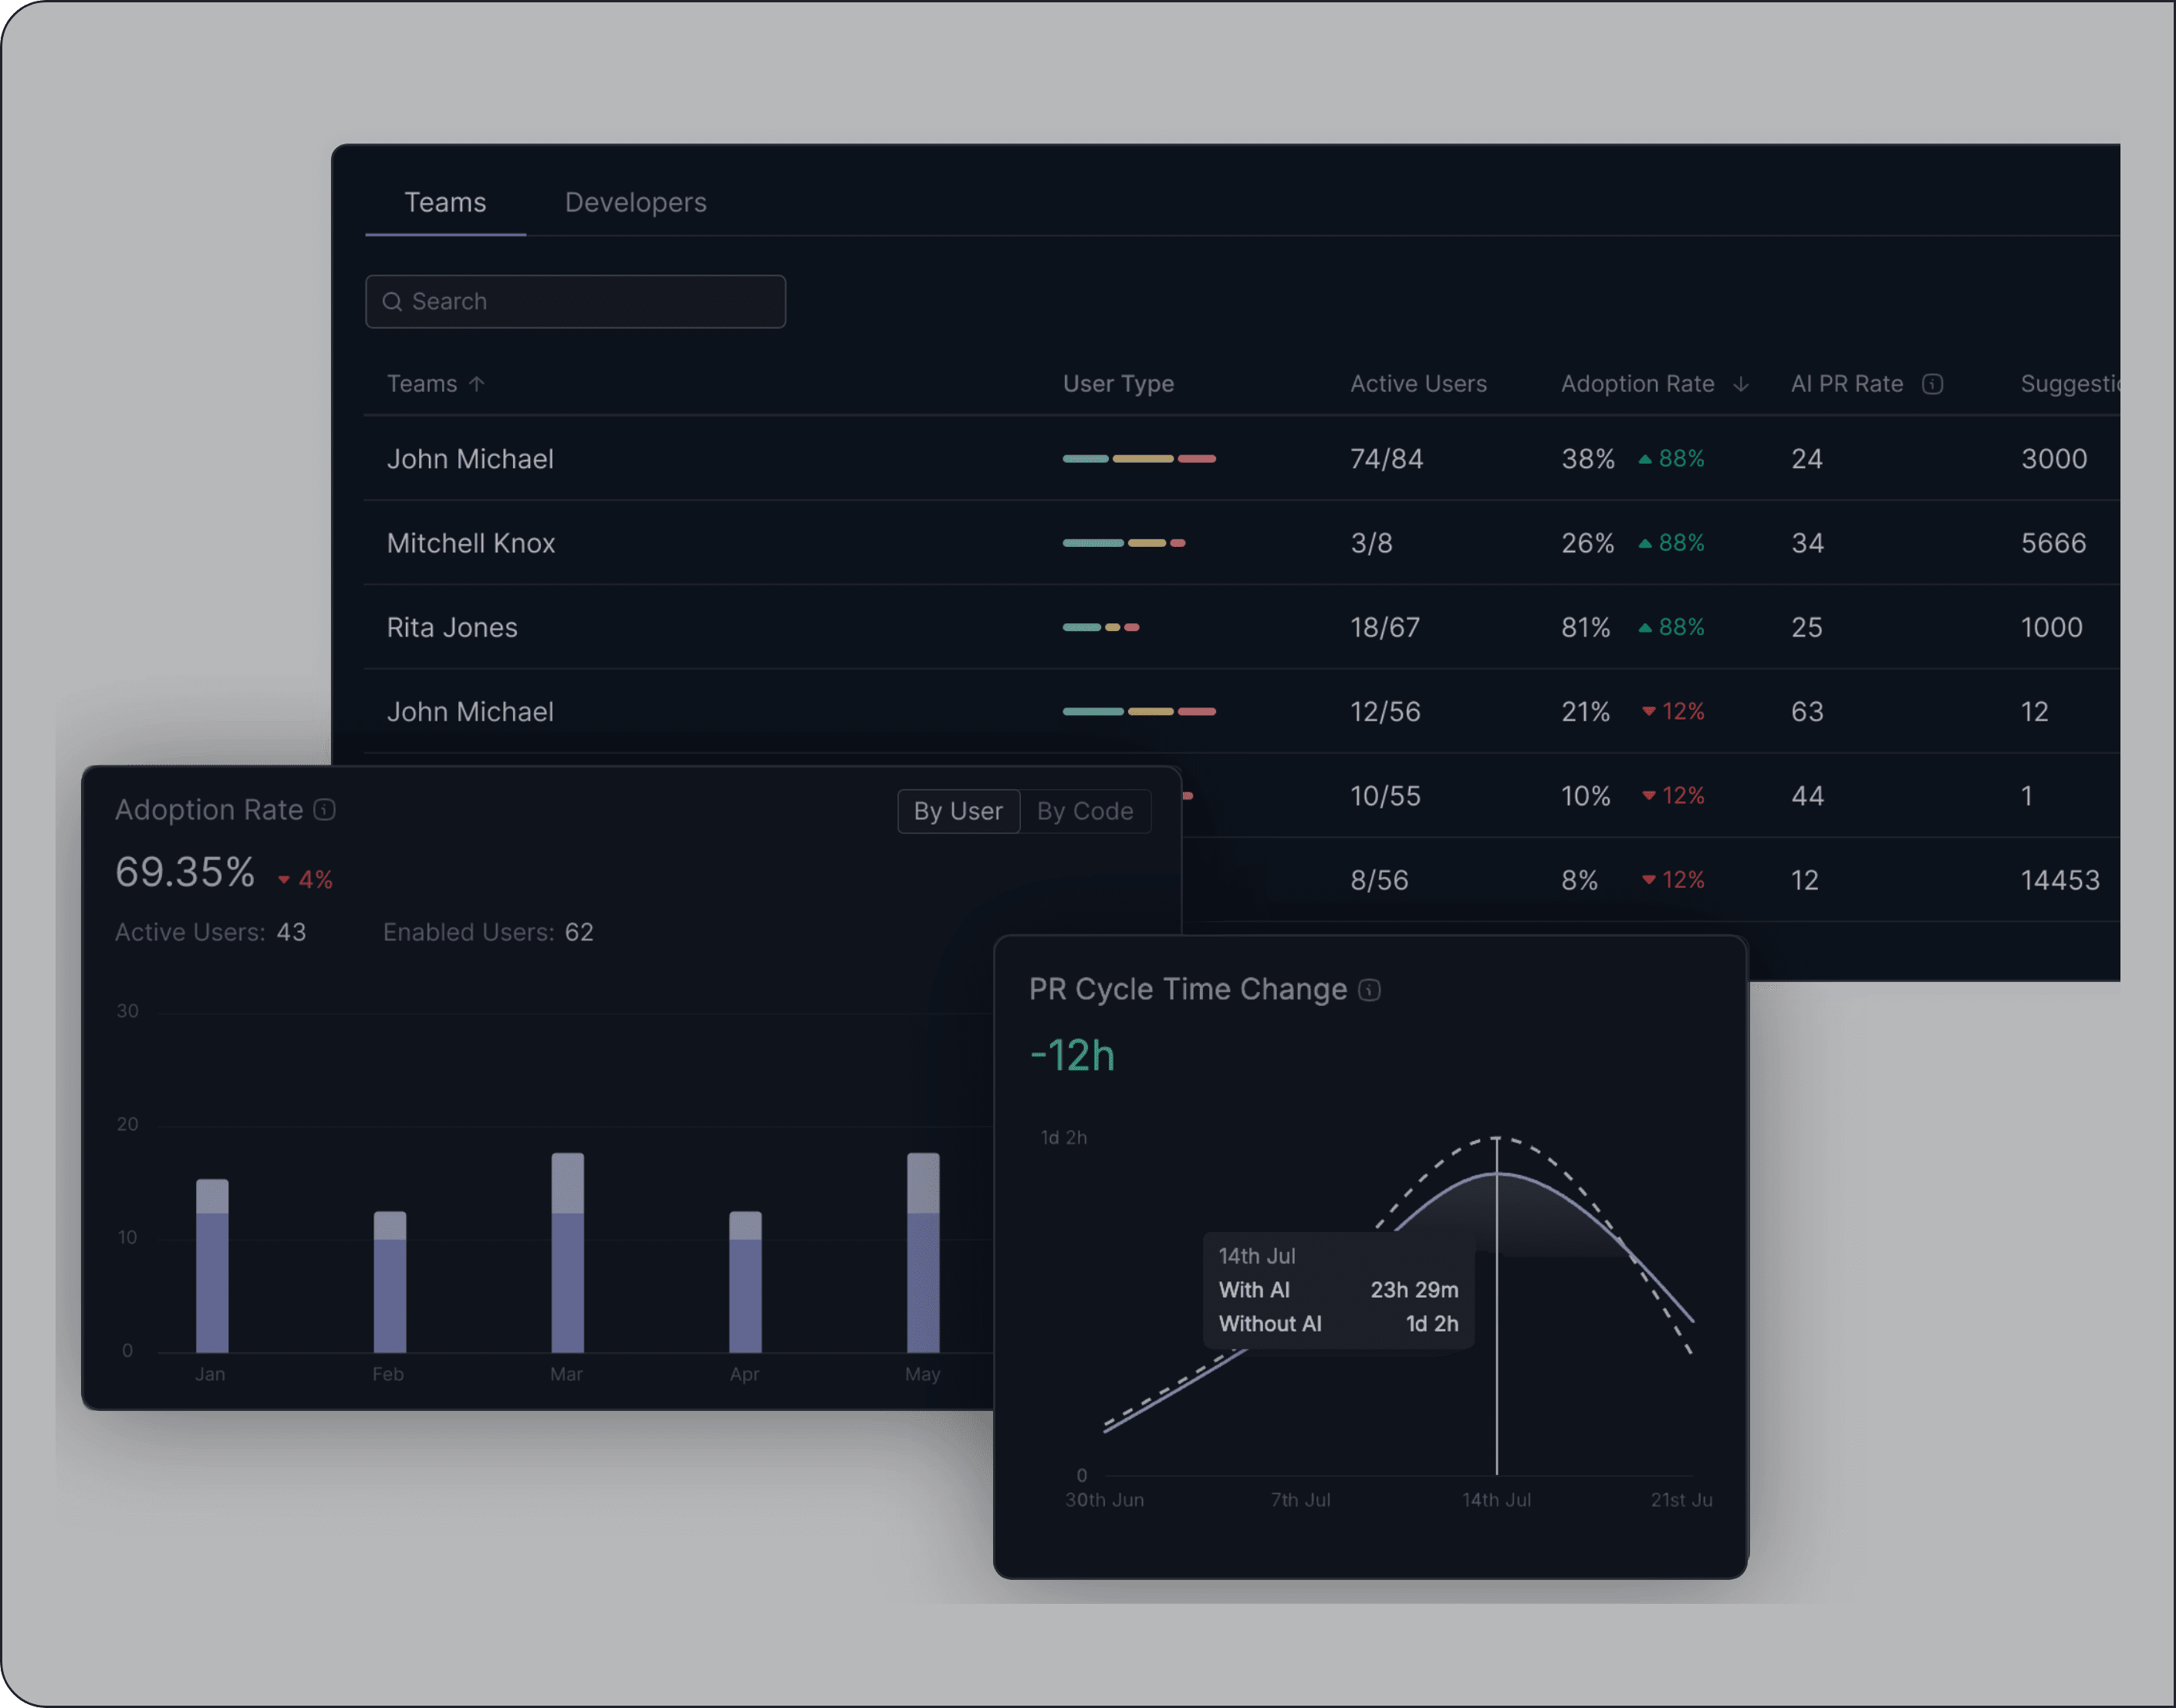
Task: Click PR Cycle Time Change info icon
Action: click(1370, 990)
